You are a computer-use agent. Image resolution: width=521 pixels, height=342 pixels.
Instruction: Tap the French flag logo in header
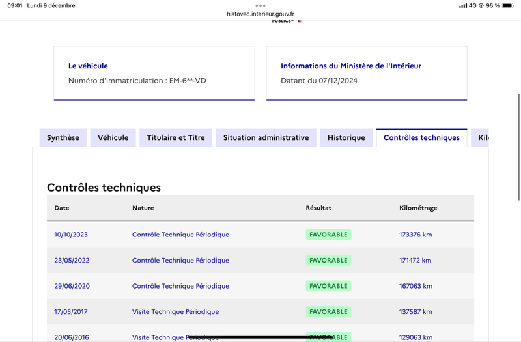coord(300,21)
